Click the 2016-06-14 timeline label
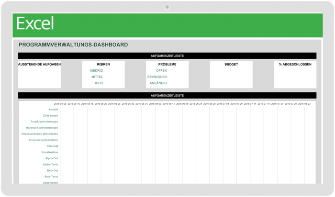Screen dimensions: 335x197 tap(168, 104)
